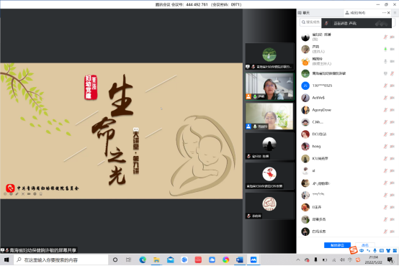The width and height of the screenshot is (399, 266).
Task: Click the screen-share icon beside 青海省妇幼保健院许敏
Action: 385,73
